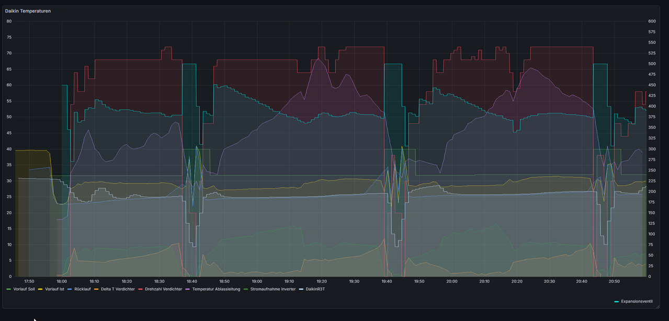Click the 20:30 time axis label
This screenshot has height=321, width=669.
(549, 281)
